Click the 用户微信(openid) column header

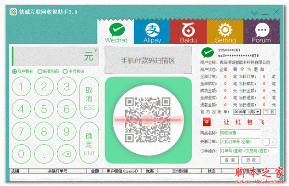tap(122, 171)
